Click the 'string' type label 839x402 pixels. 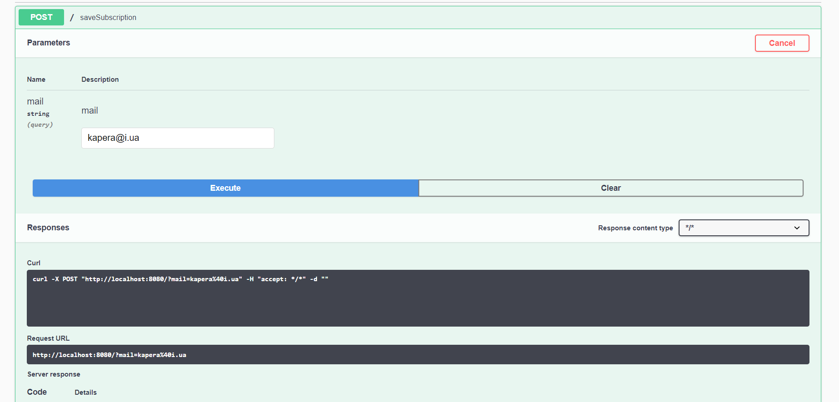click(x=38, y=114)
